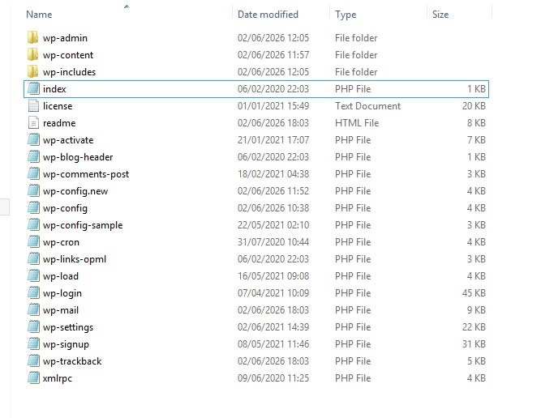The width and height of the screenshot is (541, 418).
Task: Sort by the Size column header
Action: 440,15
